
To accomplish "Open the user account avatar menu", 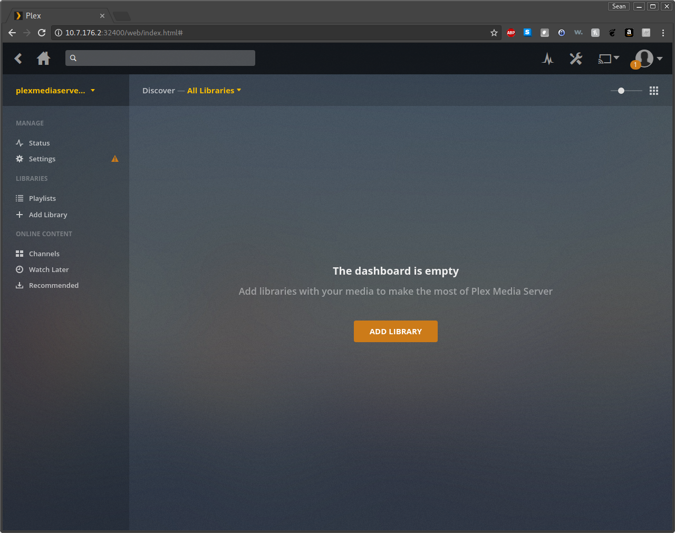I will click(x=648, y=59).
